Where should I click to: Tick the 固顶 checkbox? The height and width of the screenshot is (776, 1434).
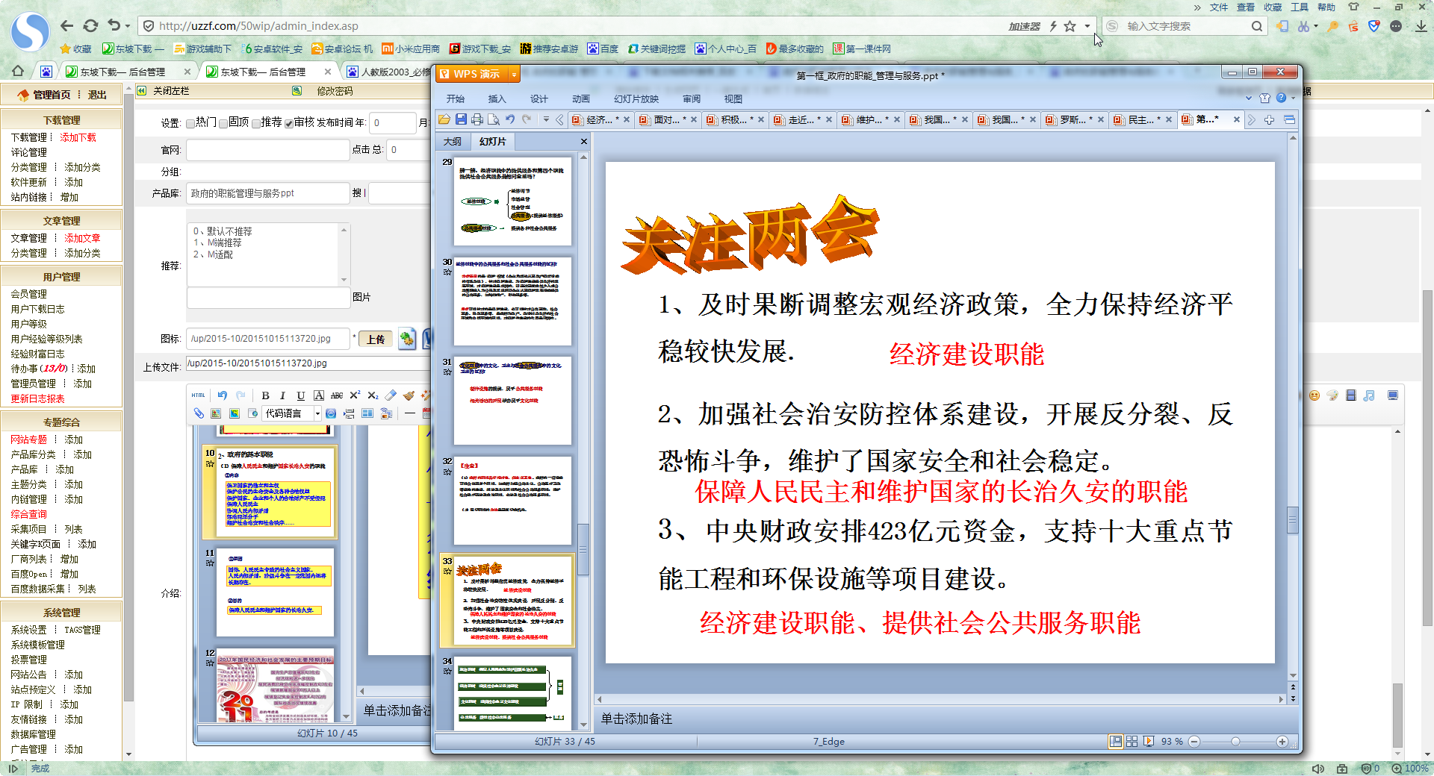(x=223, y=123)
